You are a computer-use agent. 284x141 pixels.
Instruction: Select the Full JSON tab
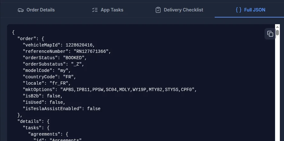(x=250, y=10)
